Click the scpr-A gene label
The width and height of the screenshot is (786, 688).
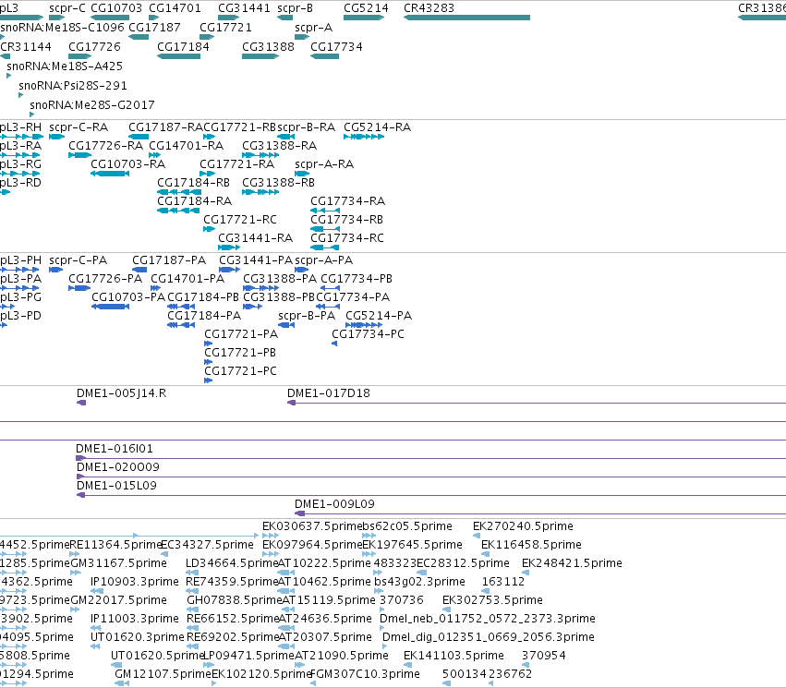(313, 28)
